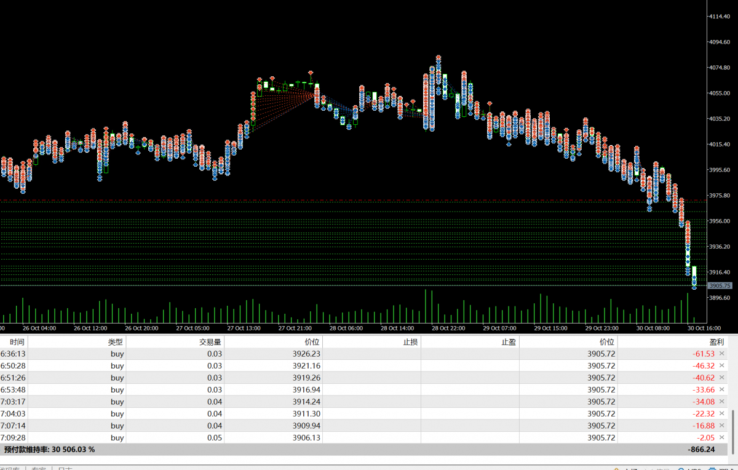Click the current price label 3905.75
This screenshot has height=470, width=738.
(x=719, y=285)
